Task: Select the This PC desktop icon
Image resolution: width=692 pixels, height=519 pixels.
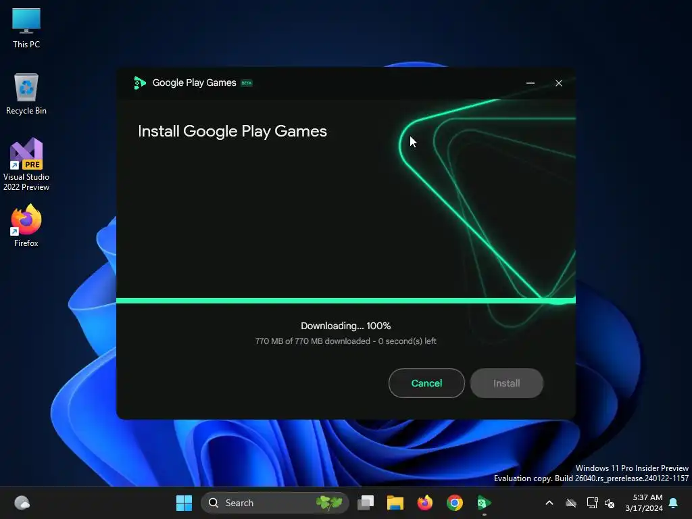Action: (26, 28)
